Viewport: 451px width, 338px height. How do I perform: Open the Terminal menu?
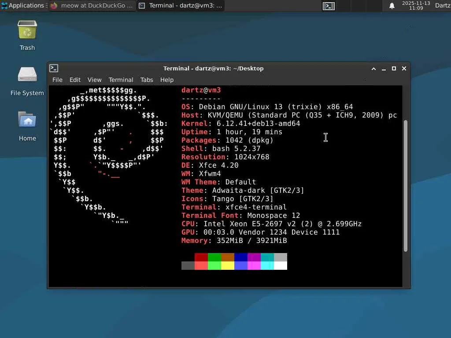[x=121, y=80]
